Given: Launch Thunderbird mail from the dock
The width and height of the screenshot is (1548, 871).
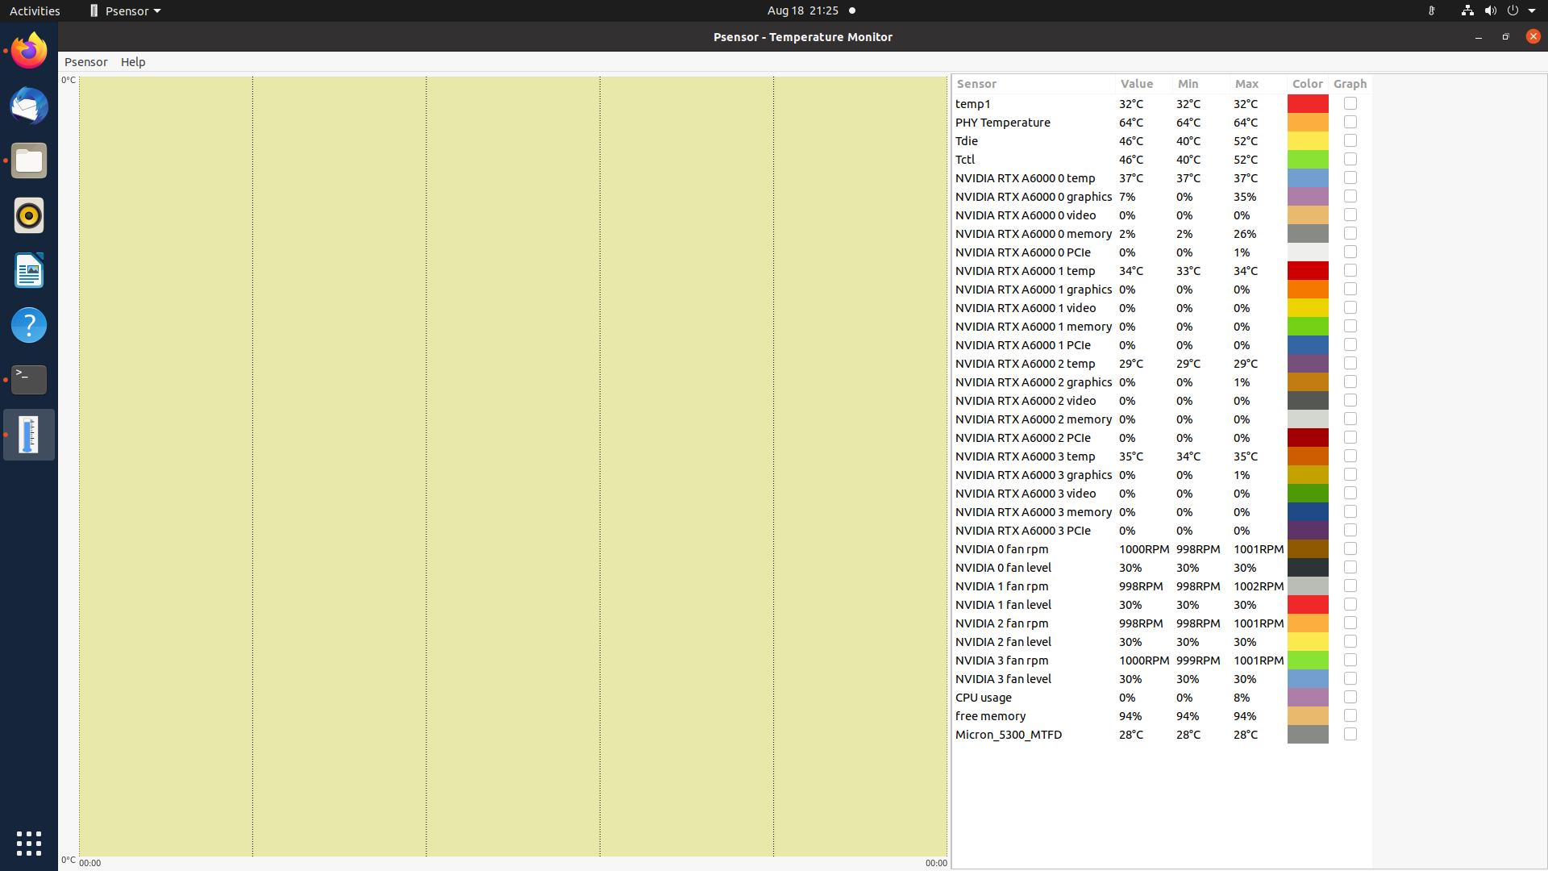Looking at the screenshot, I should [x=29, y=106].
